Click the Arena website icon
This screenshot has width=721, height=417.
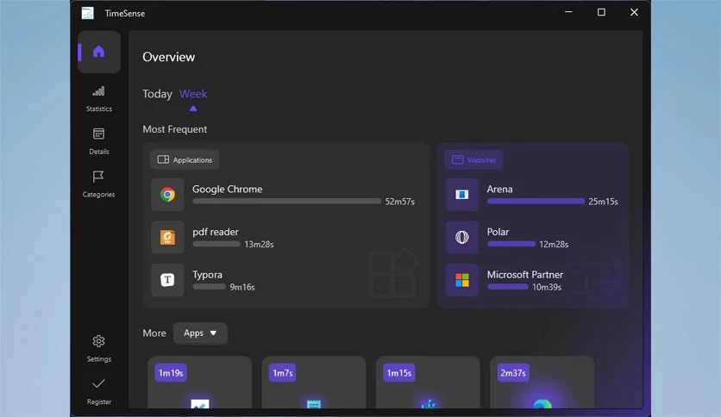click(x=462, y=195)
